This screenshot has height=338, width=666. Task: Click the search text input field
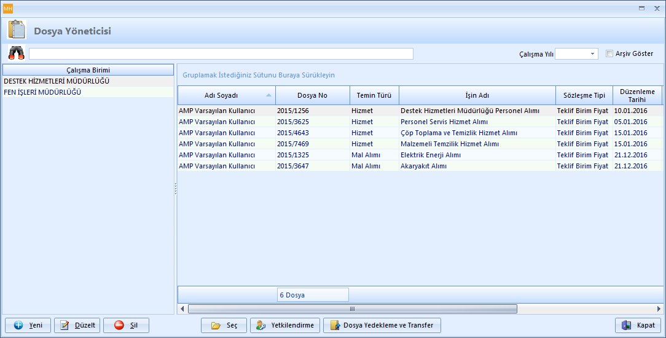coord(221,54)
